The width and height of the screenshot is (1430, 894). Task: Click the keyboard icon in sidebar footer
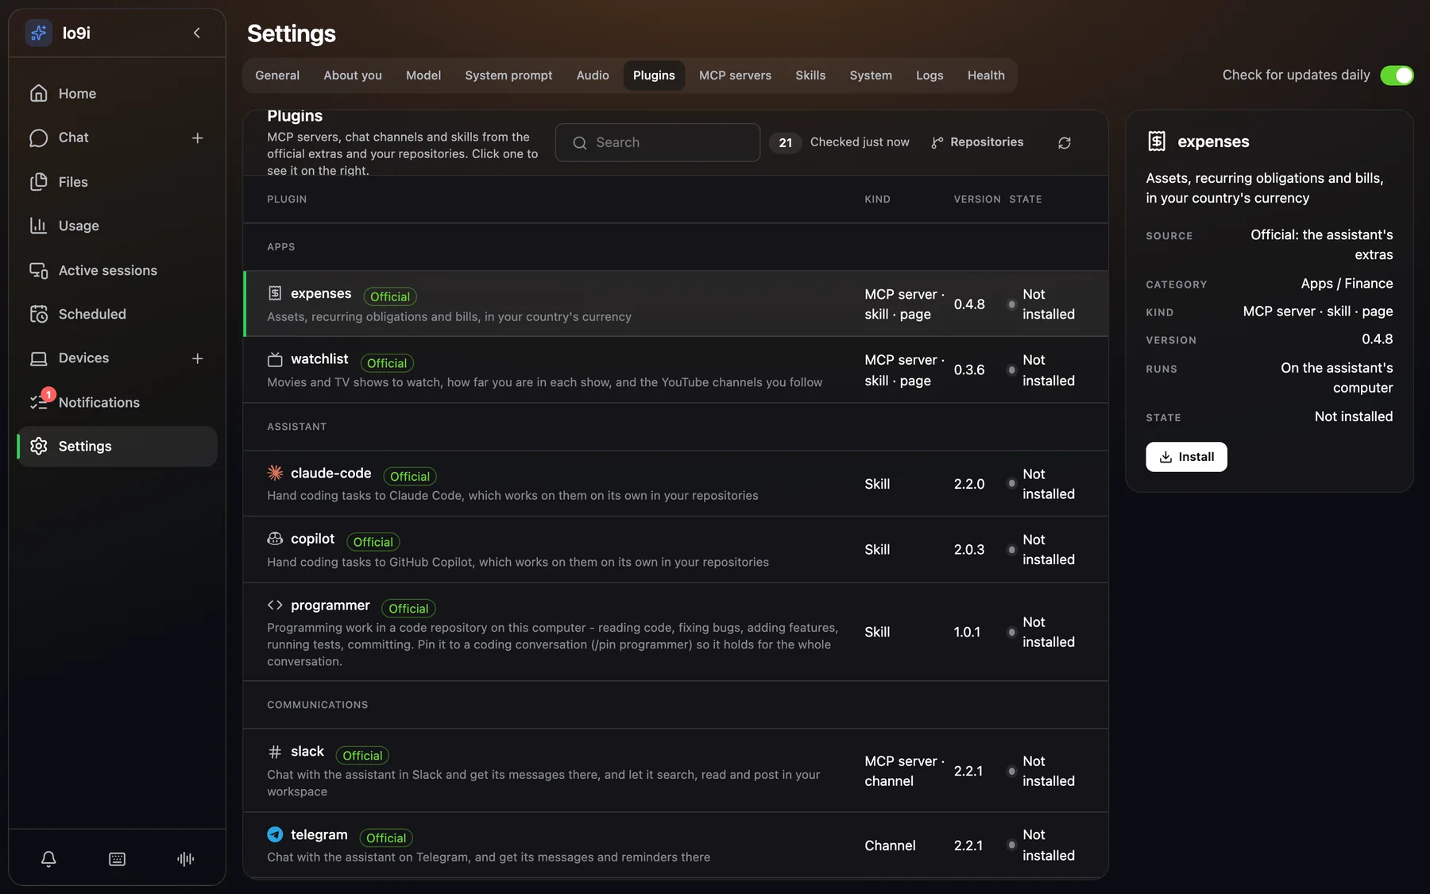pyautogui.click(x=117, y=859)
